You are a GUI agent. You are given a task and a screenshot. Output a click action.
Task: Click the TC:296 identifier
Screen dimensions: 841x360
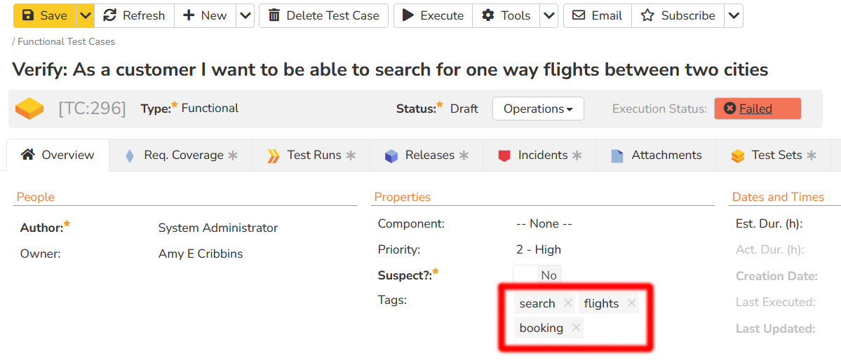[x=92, y=109]
